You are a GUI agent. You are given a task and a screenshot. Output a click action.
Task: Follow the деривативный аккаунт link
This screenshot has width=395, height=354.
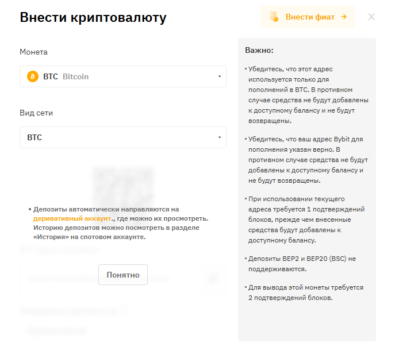tap(72, 219)
